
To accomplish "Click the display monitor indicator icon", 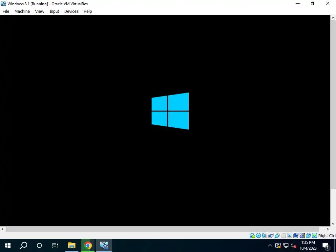I will click(289, 236).
